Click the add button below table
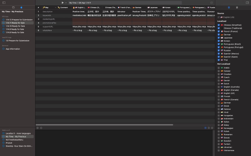Screen dimensions: 251x156 37,128
